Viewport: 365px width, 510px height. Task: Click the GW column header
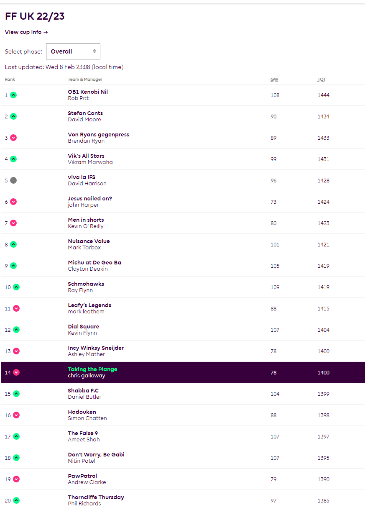(274, 79)
